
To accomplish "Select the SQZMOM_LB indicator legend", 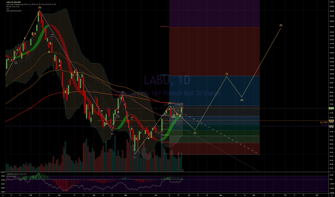I will (16, 174).
